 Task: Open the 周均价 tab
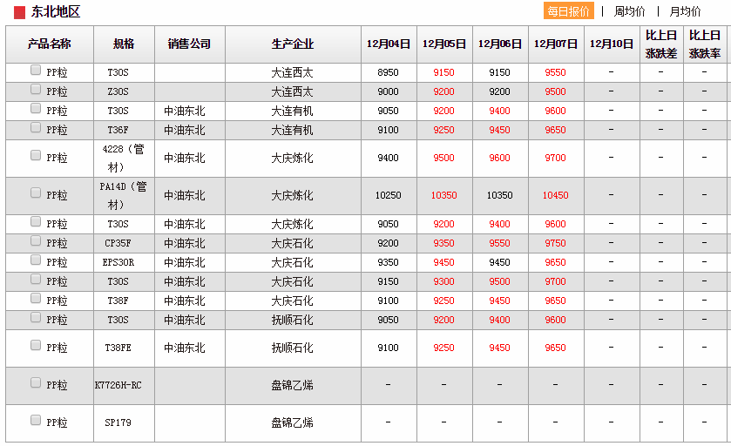pyautogui.click(x=629, y=11)
